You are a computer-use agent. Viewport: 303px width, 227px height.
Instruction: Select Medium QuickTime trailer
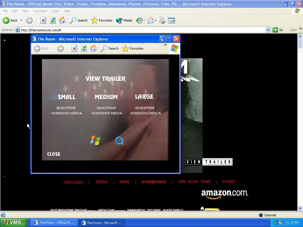107,108
